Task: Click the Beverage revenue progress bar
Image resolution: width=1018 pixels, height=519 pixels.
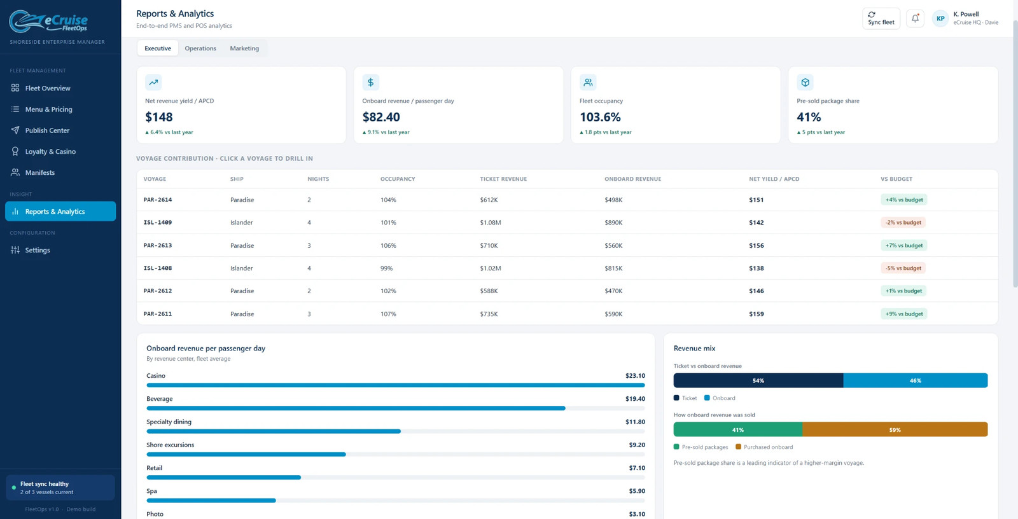Action: 396,408
